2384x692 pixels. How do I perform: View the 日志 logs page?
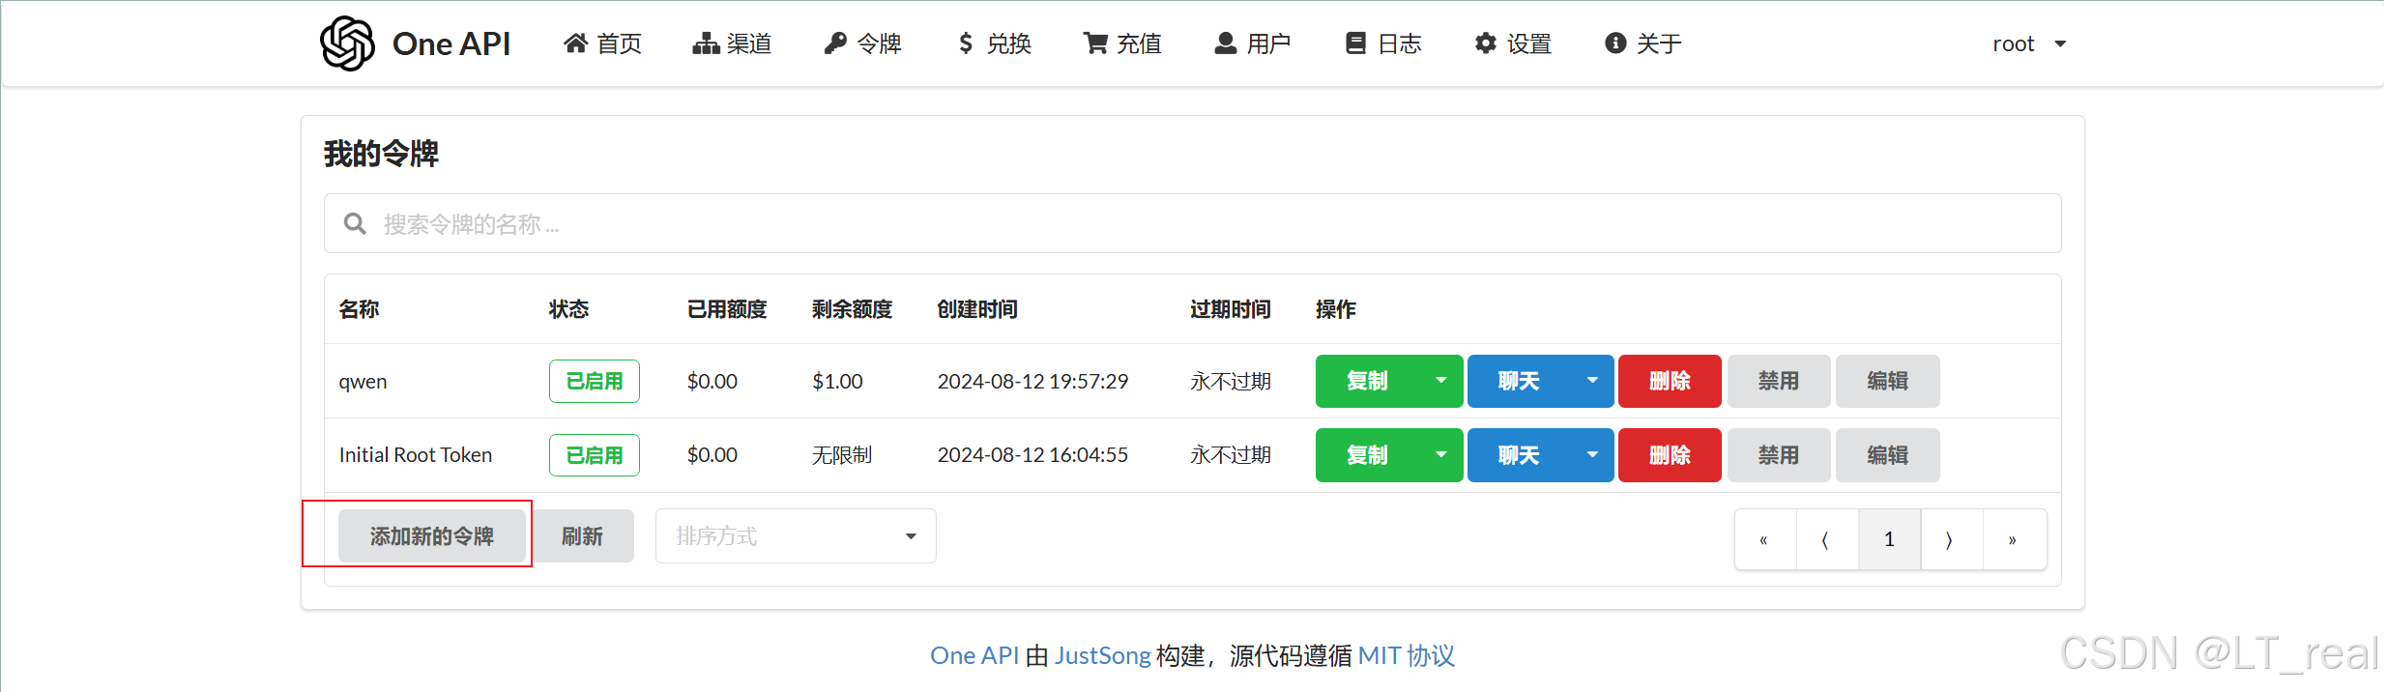pos(1383,43)
